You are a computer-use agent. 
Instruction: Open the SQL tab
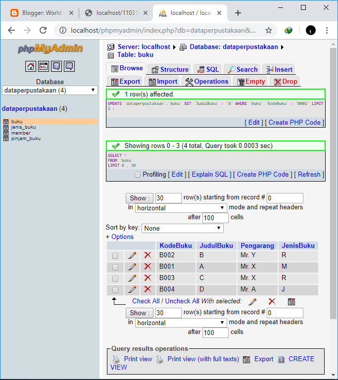[208, 70]
